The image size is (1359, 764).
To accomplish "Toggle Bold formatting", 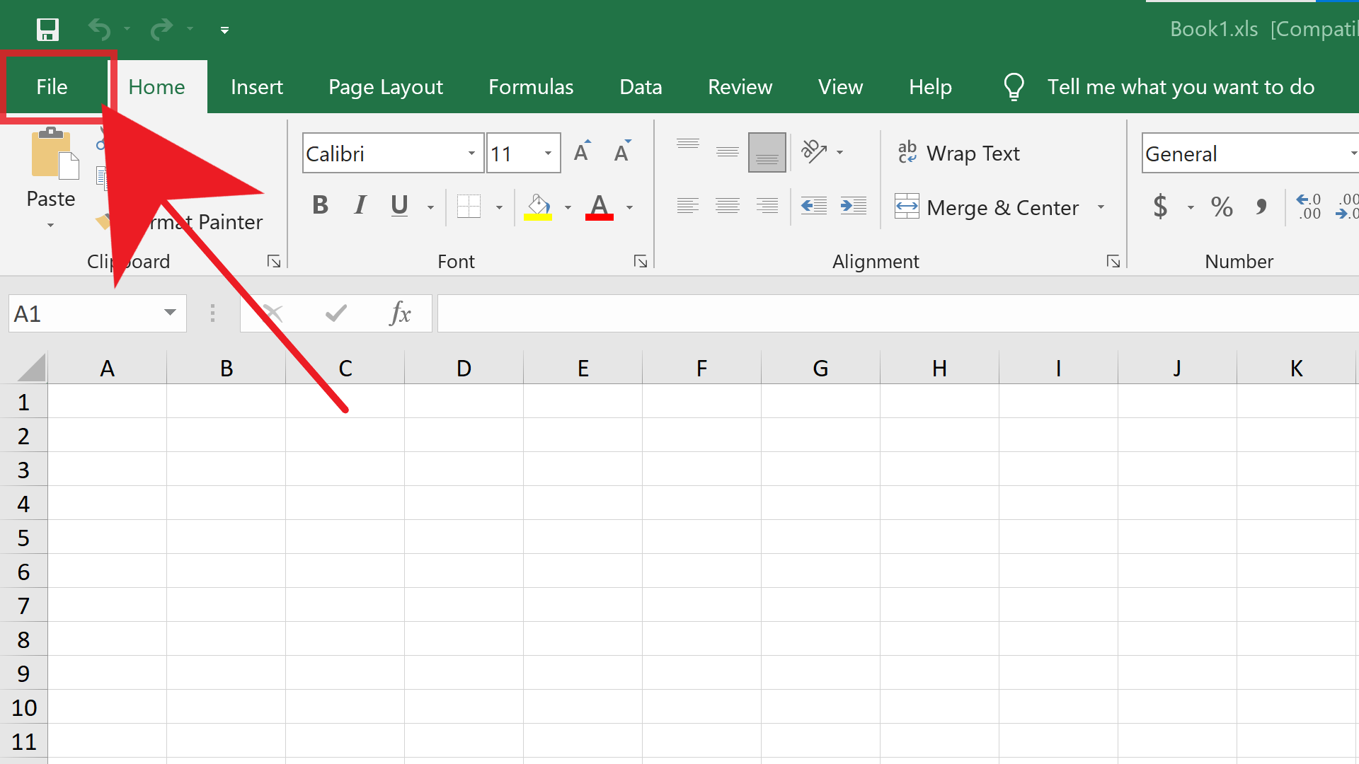I will [x=320, y=206].
